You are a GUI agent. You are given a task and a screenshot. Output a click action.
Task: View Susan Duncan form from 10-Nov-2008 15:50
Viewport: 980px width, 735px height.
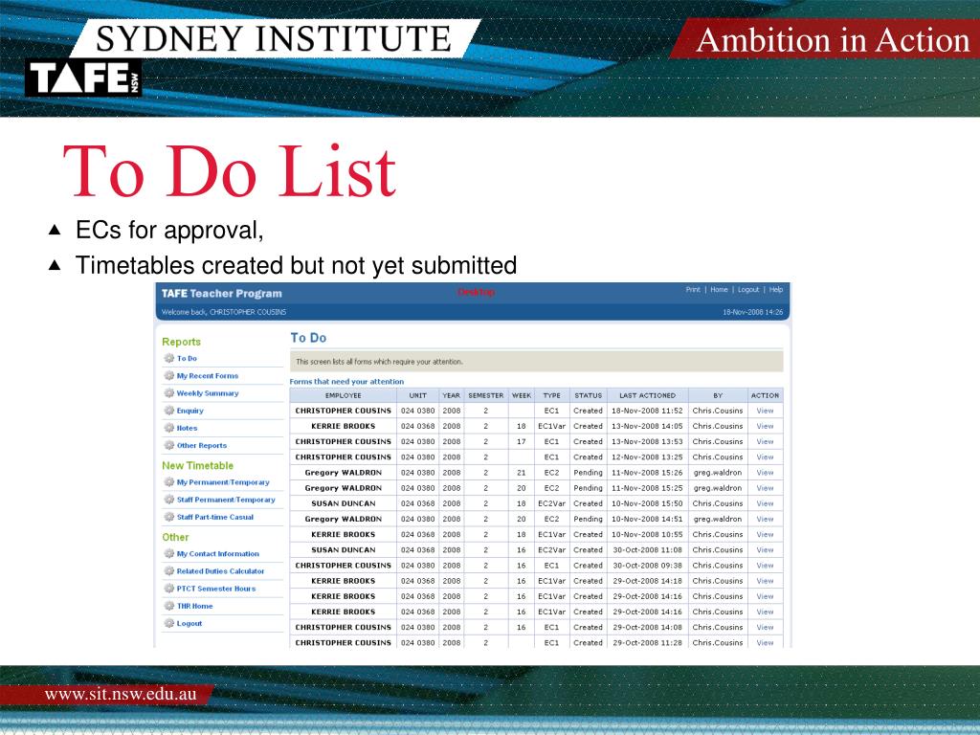tap(765, 503)
